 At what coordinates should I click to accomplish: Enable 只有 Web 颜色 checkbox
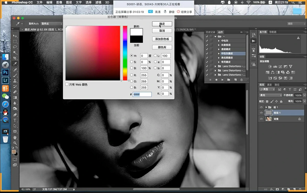[67, 84]
